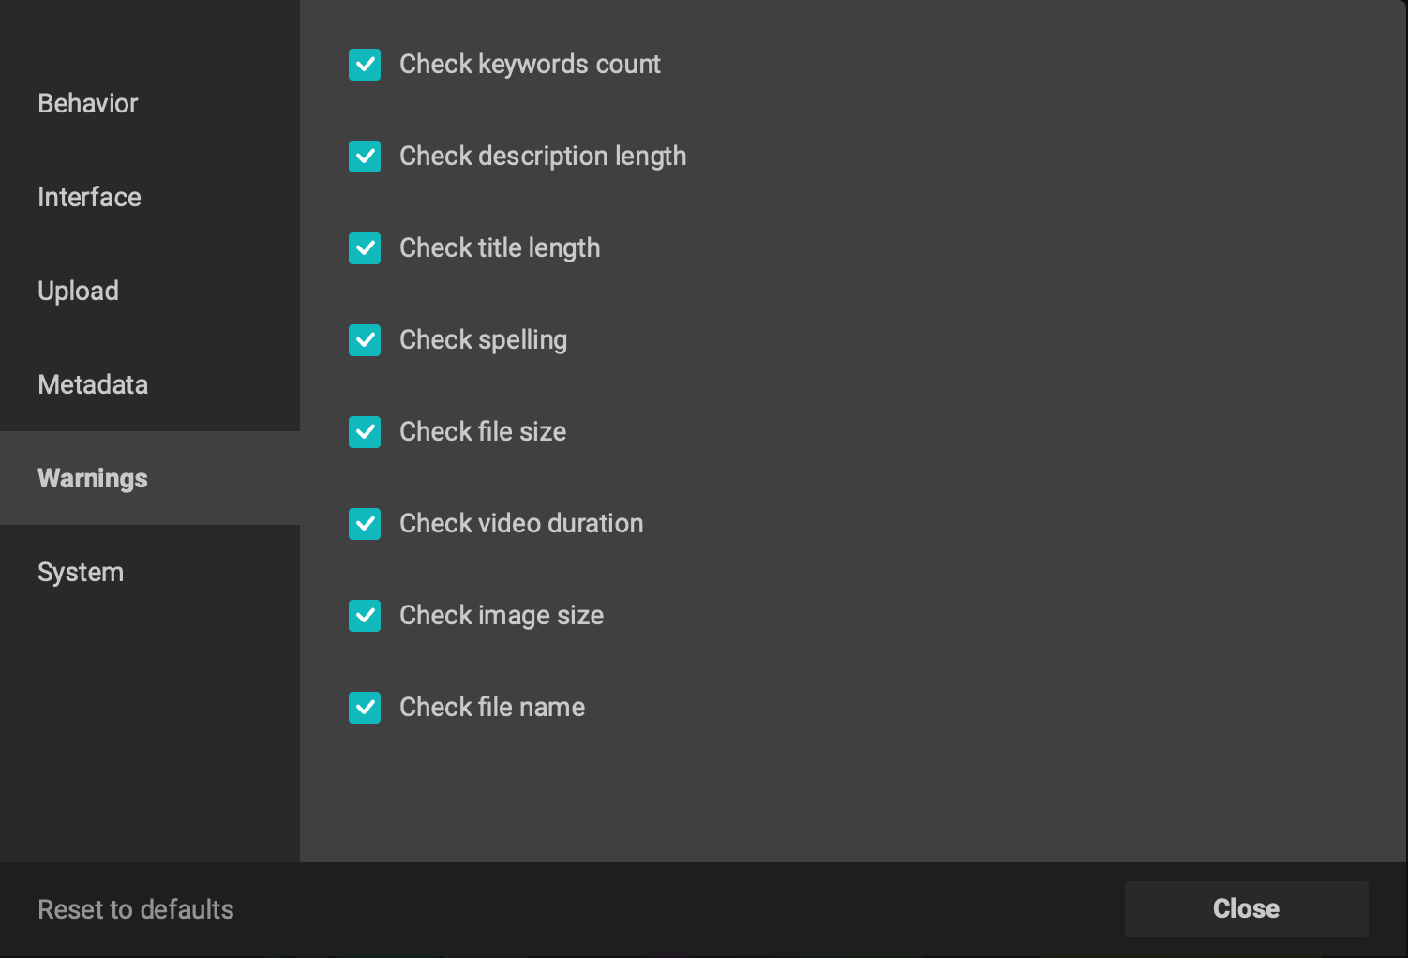Click the 'Check video duration' label

(521, 524)
